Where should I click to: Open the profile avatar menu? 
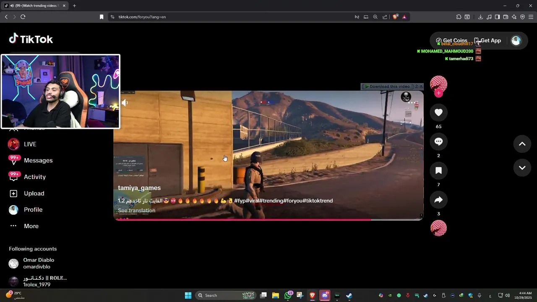516,41
